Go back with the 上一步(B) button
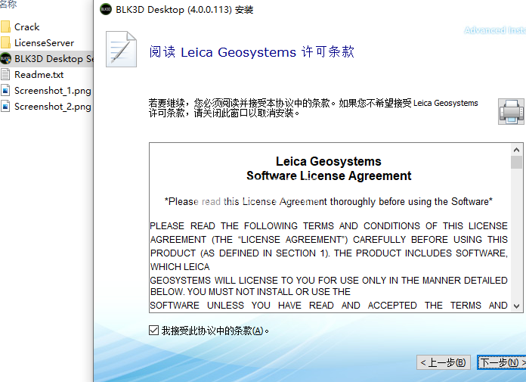 click(444, 362)
